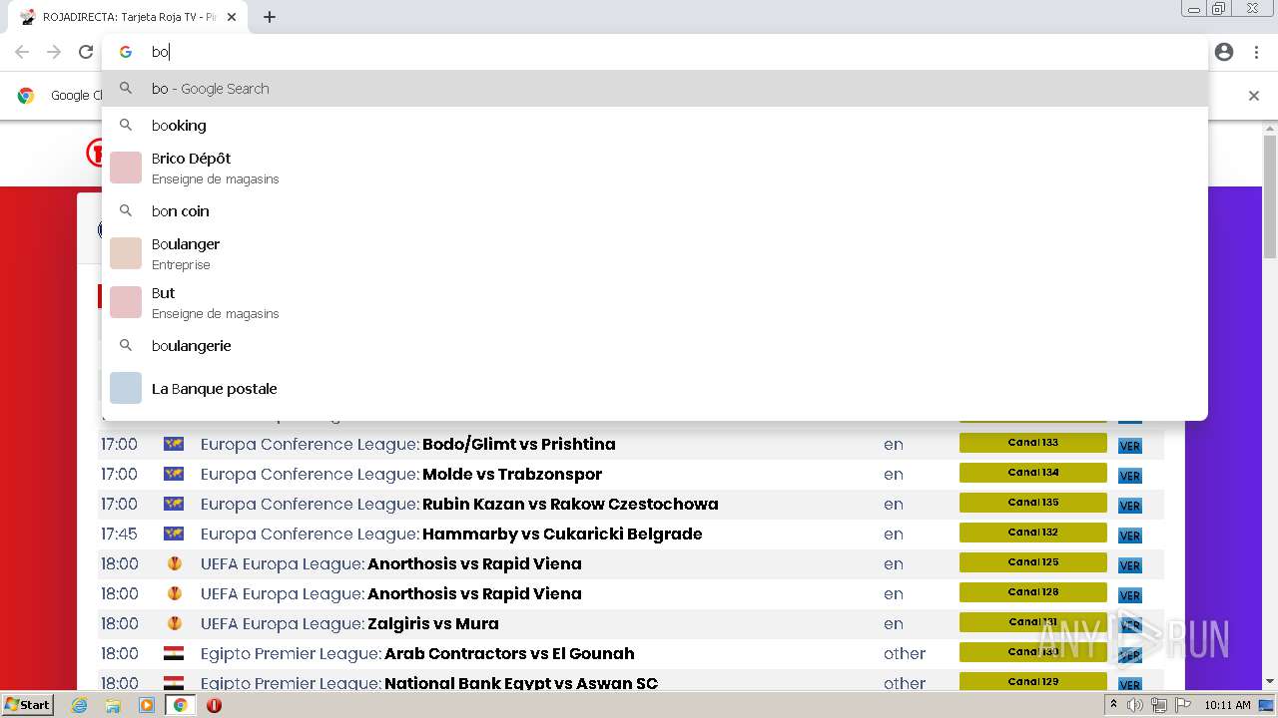Open the Bodo/Glimt vs Prishtina match
The width and height of the screenshot is (1278, 718).
pos(518,444)
